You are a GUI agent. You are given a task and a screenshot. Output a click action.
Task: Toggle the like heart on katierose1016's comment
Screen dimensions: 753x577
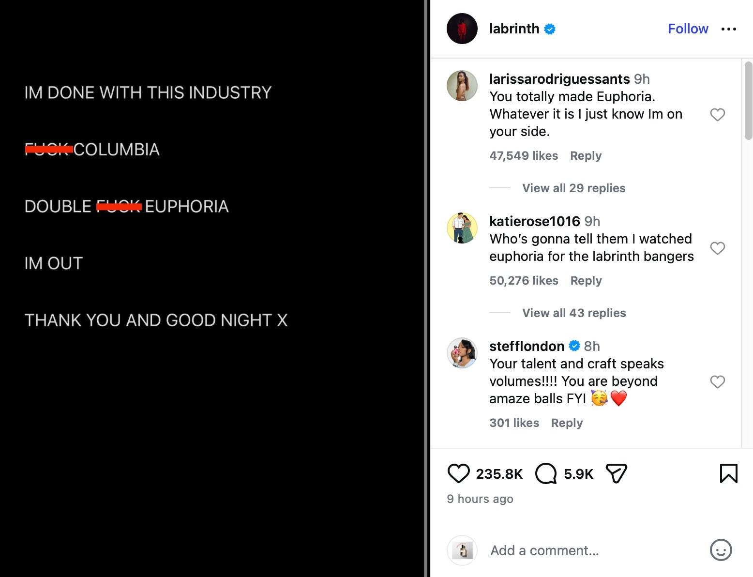718,248
